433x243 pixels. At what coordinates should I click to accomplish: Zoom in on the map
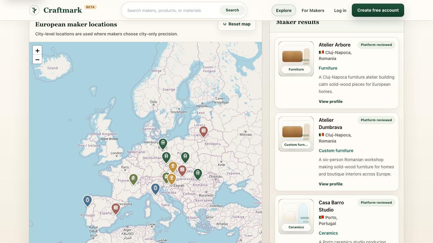pyautogui.click(x=37, y=51)
